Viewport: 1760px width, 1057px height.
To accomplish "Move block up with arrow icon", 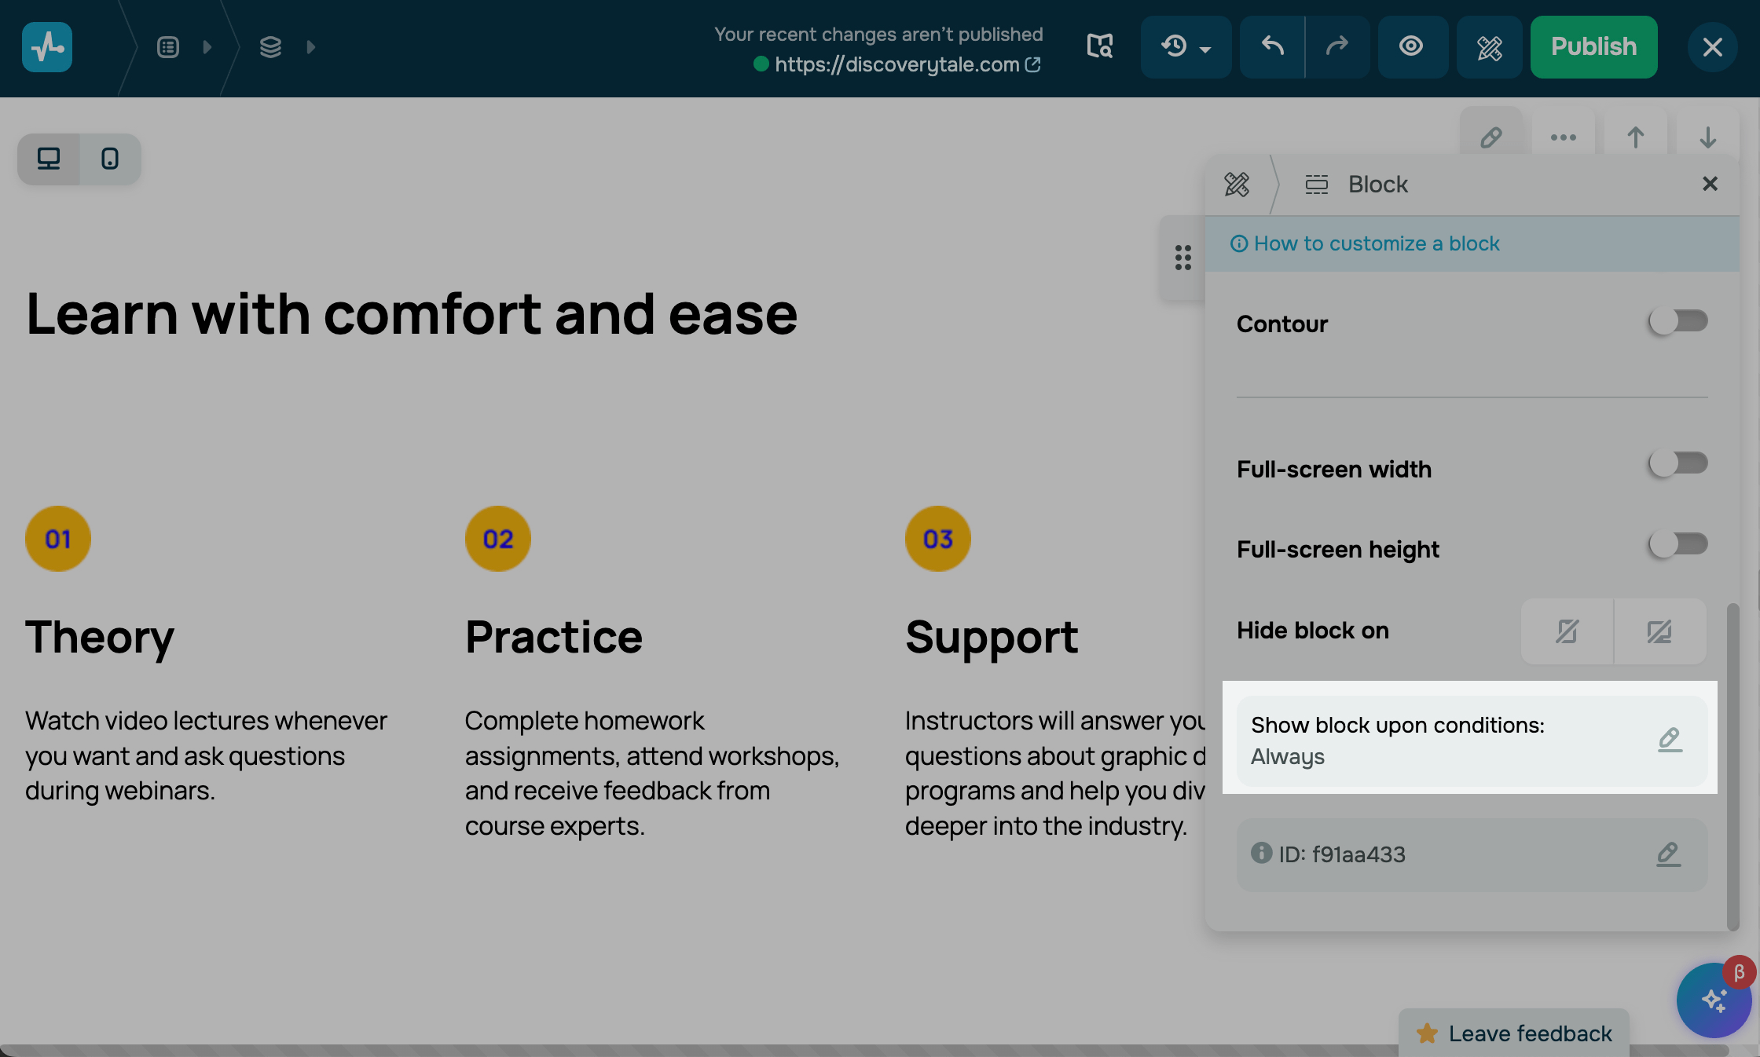I will 1635,137.
